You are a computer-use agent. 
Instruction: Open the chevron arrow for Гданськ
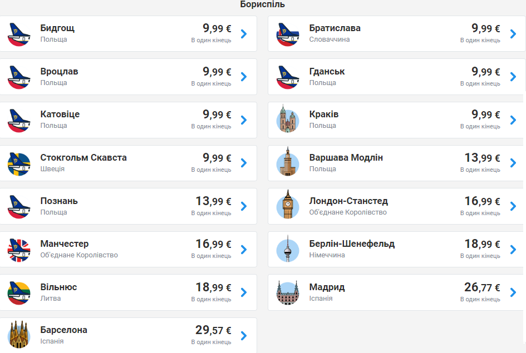(513, 77)
